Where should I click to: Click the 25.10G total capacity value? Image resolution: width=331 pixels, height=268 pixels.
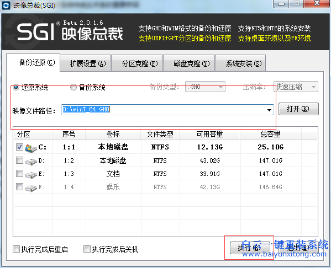(271, 147)
